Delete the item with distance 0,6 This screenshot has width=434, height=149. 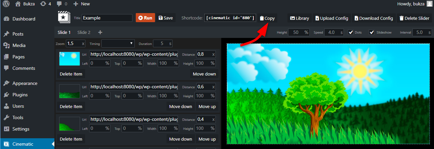(71, 106)
